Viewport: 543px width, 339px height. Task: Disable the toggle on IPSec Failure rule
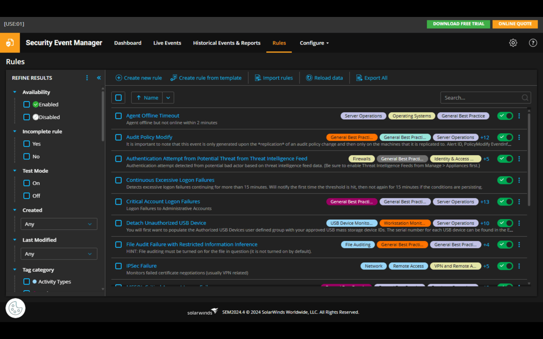point(505,266)
